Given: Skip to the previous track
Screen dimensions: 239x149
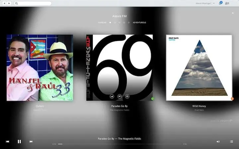Looking at the screenshot, I should pos(7,142).
